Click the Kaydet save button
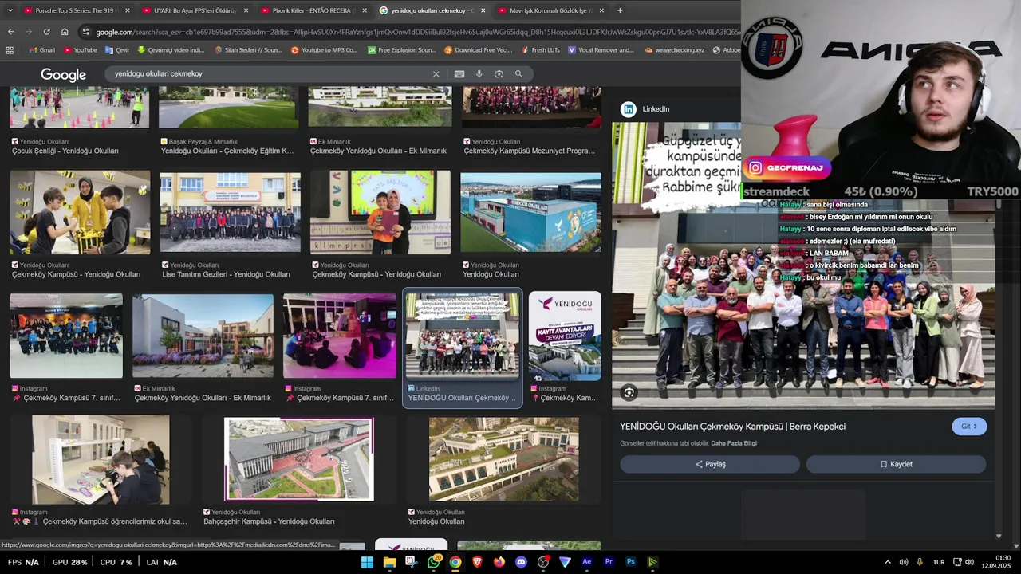This screenshot has width=1021, height=574. click(896, 464)
